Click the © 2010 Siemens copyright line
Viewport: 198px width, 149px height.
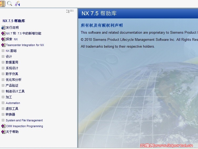click(139, 39)
